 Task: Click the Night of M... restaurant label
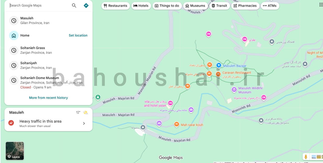coord(315,55)
